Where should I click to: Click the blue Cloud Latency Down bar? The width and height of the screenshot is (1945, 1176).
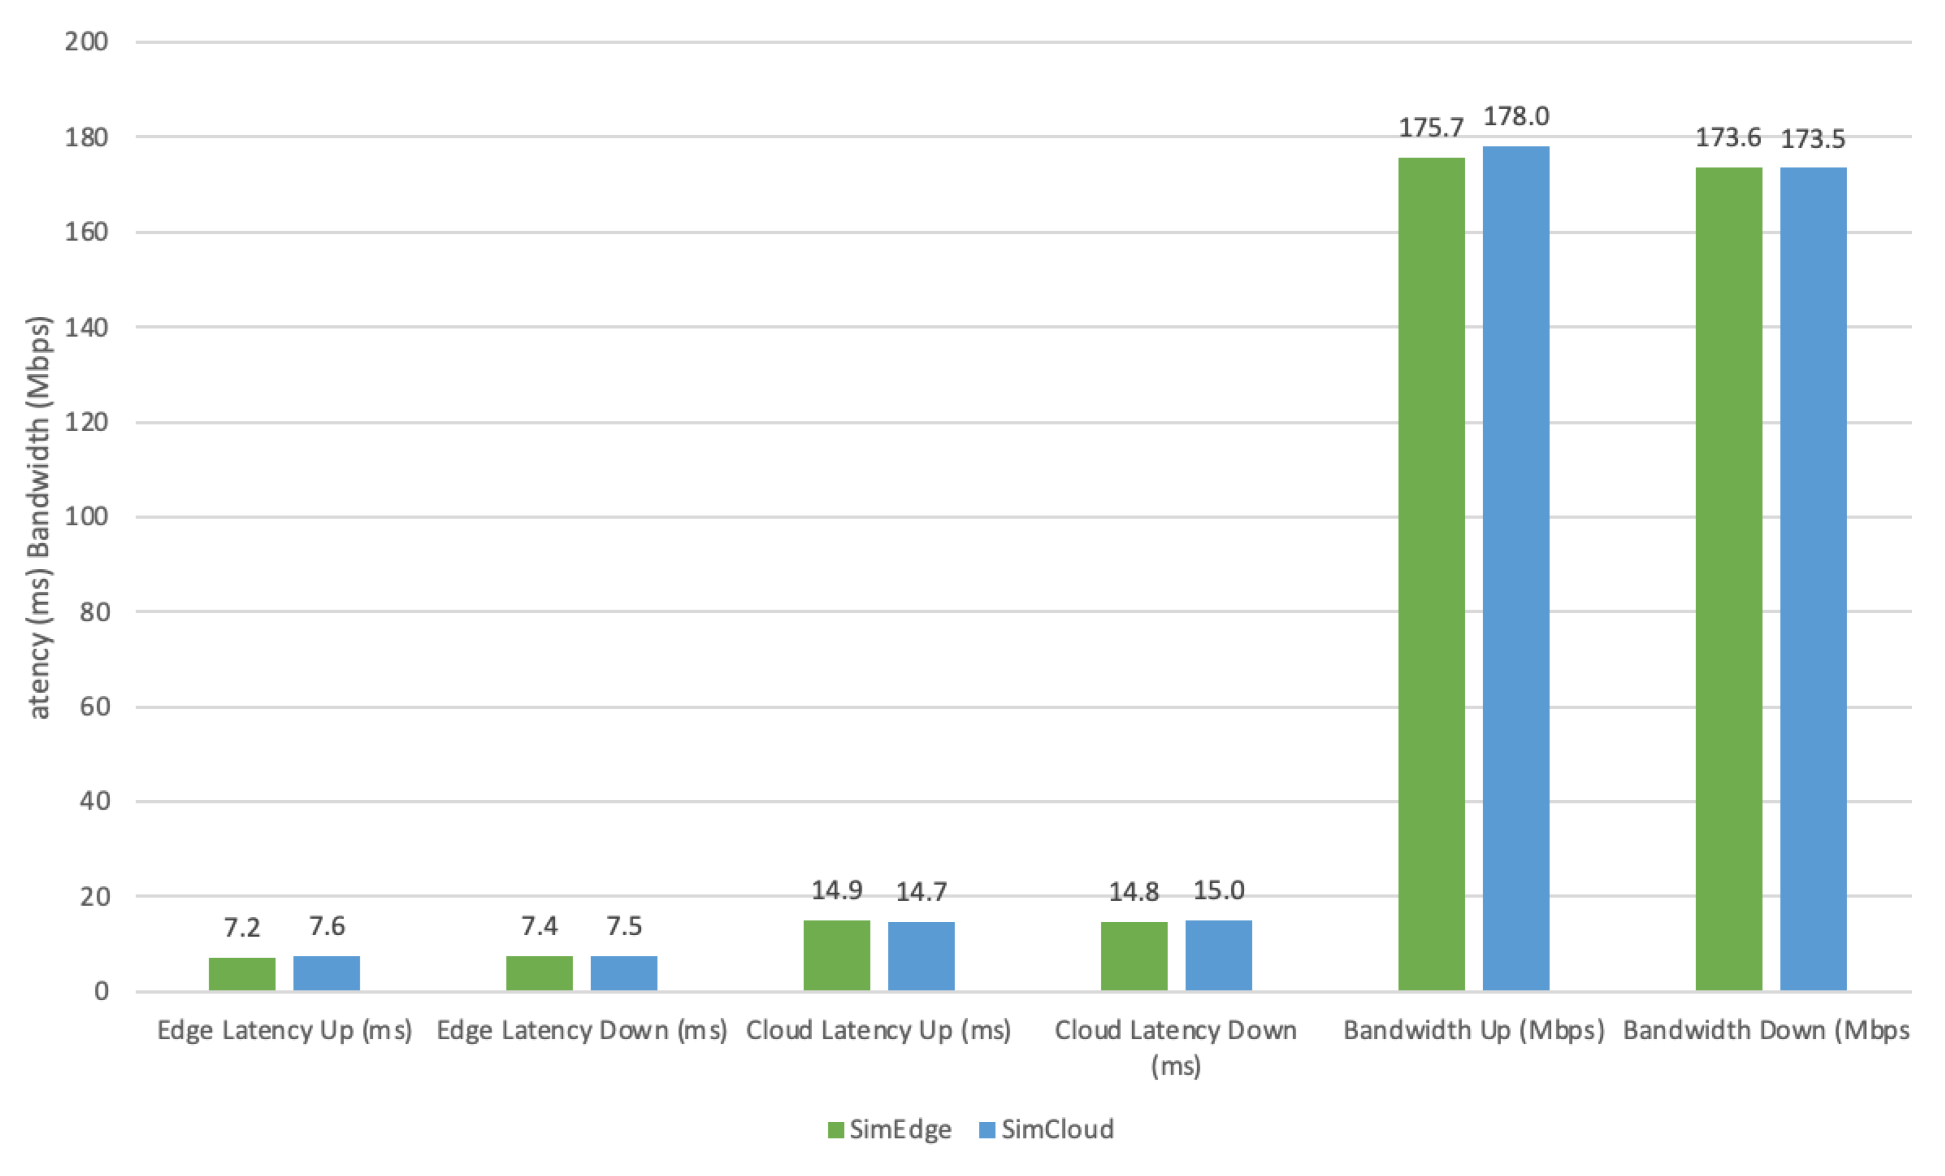click(x=1218, y=956)
